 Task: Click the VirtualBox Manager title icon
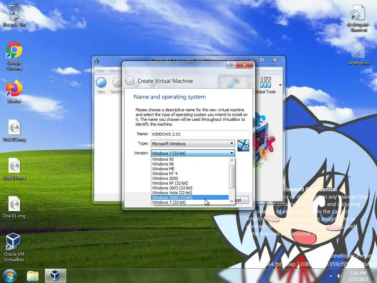(97, 61)
